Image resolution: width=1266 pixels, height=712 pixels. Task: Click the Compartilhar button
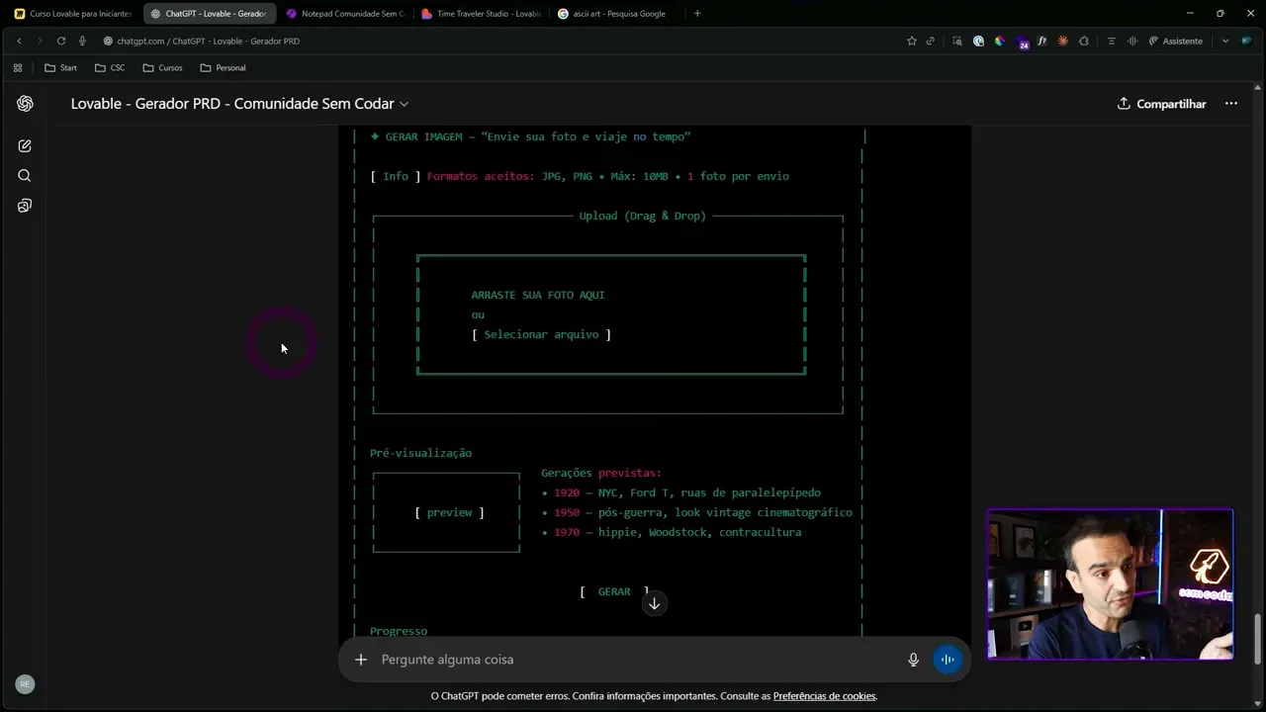point(1161,103)
